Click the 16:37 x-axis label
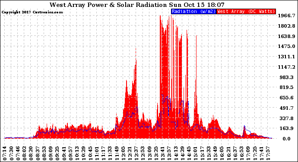Viewport: 298px width, 162px height. click(x=235, y=153)
